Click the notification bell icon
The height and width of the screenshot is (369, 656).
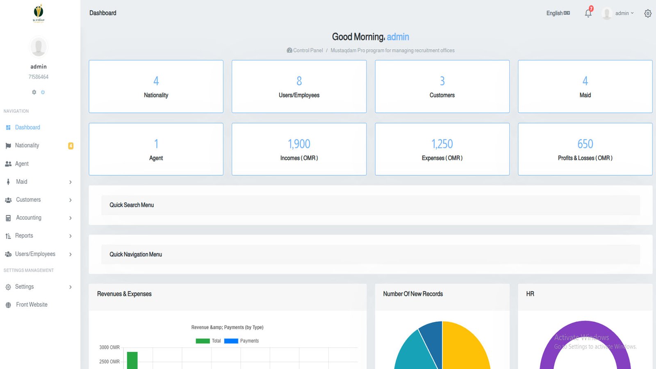point(588,13)
